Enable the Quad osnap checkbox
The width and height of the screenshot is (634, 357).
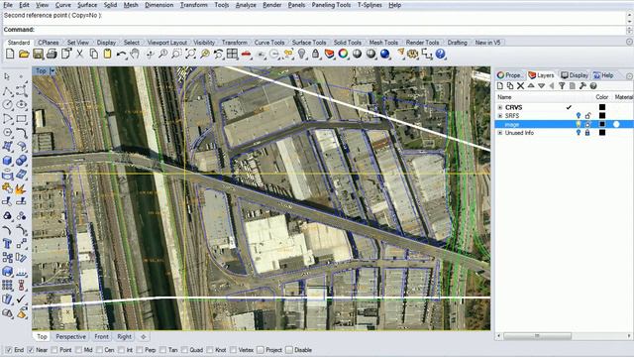[185, 350]
